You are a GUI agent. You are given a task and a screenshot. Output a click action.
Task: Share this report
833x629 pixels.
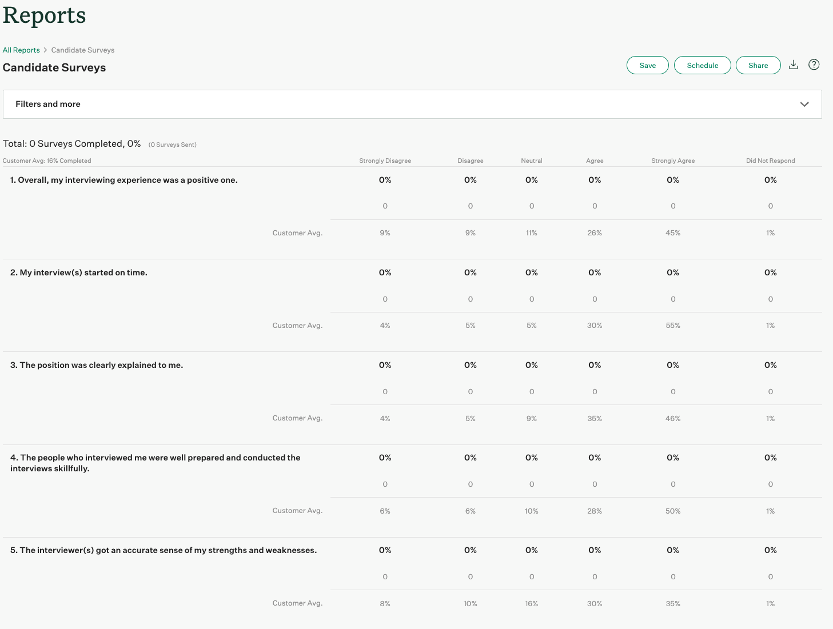click(x=758, y=65)
